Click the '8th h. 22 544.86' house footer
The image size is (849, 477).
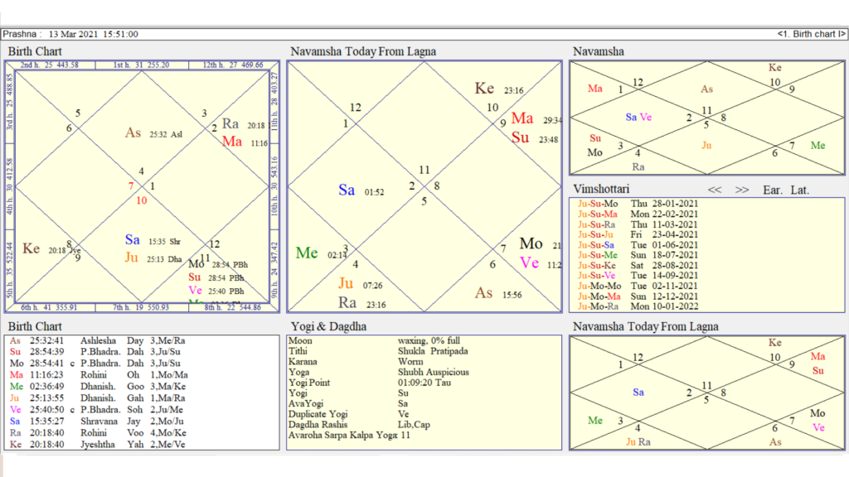click(x=233, y=307)
